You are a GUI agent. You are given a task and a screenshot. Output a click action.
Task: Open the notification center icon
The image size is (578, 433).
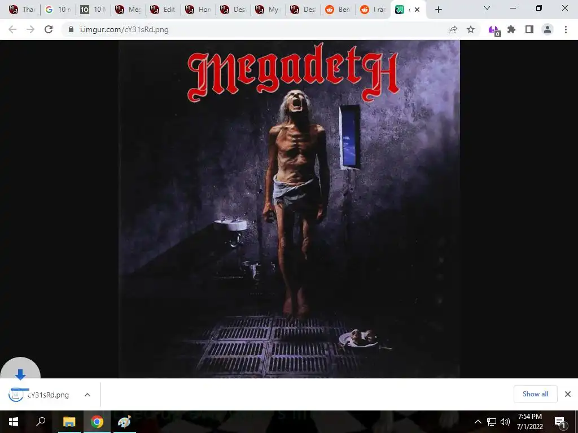560,422
